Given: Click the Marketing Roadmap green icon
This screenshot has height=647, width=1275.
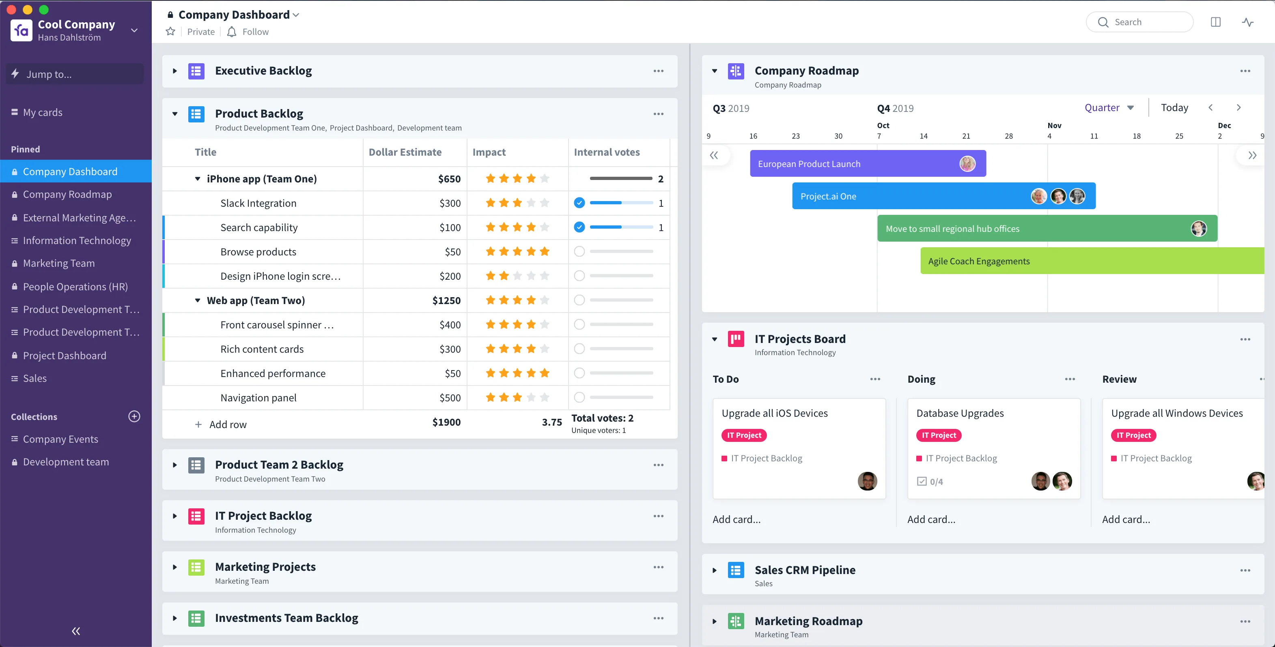Looking at the screenshot, I should [x=736, y=621].
